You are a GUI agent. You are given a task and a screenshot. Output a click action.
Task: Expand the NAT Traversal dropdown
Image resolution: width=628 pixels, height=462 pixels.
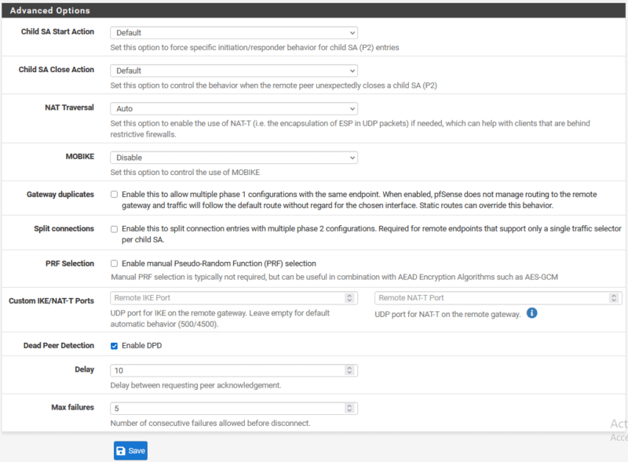coord(234,108)
